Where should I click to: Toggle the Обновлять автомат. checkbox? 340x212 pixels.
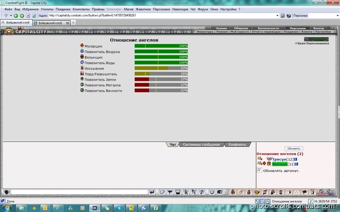click(x=260, y=170)
